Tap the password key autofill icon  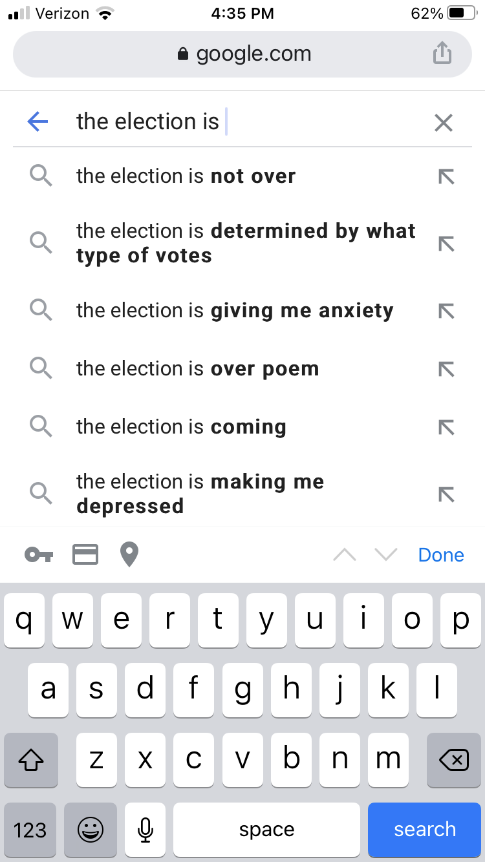coord(39,554)
